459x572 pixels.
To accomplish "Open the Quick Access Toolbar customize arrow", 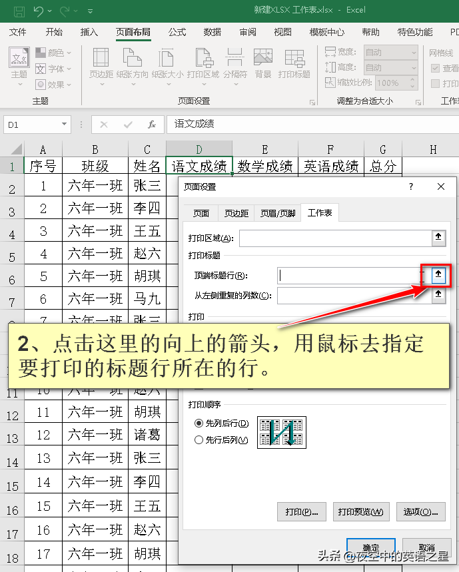I will pyautogui.click(x=90, y=11).
